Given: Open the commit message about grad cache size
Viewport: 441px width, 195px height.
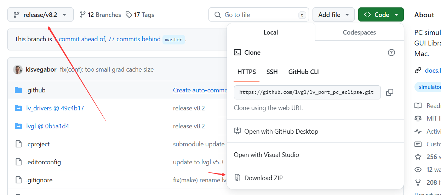Looking at the screenshot, I should tap(107, 69).
